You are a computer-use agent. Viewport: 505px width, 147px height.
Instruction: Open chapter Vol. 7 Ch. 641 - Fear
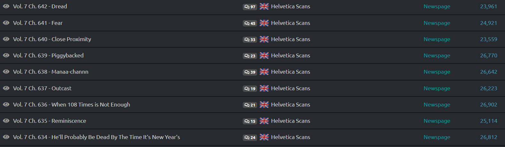38,23
